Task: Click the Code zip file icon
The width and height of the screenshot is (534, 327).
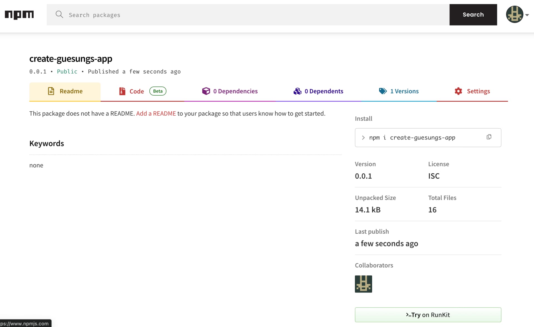Action: 122,91
